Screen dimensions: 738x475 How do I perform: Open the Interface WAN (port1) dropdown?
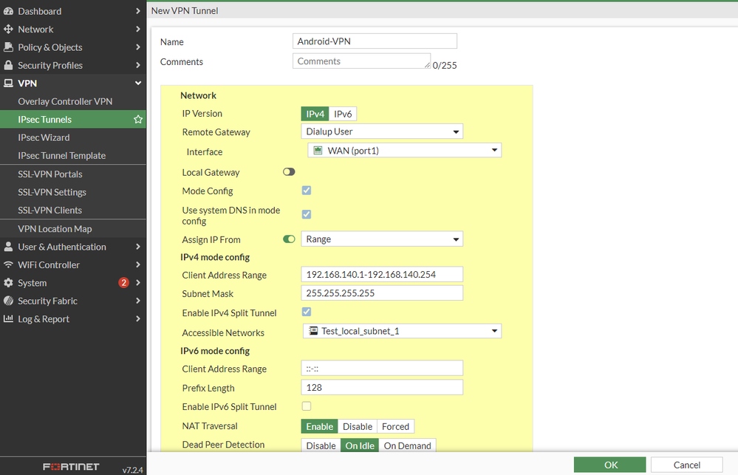coord(404,151)
